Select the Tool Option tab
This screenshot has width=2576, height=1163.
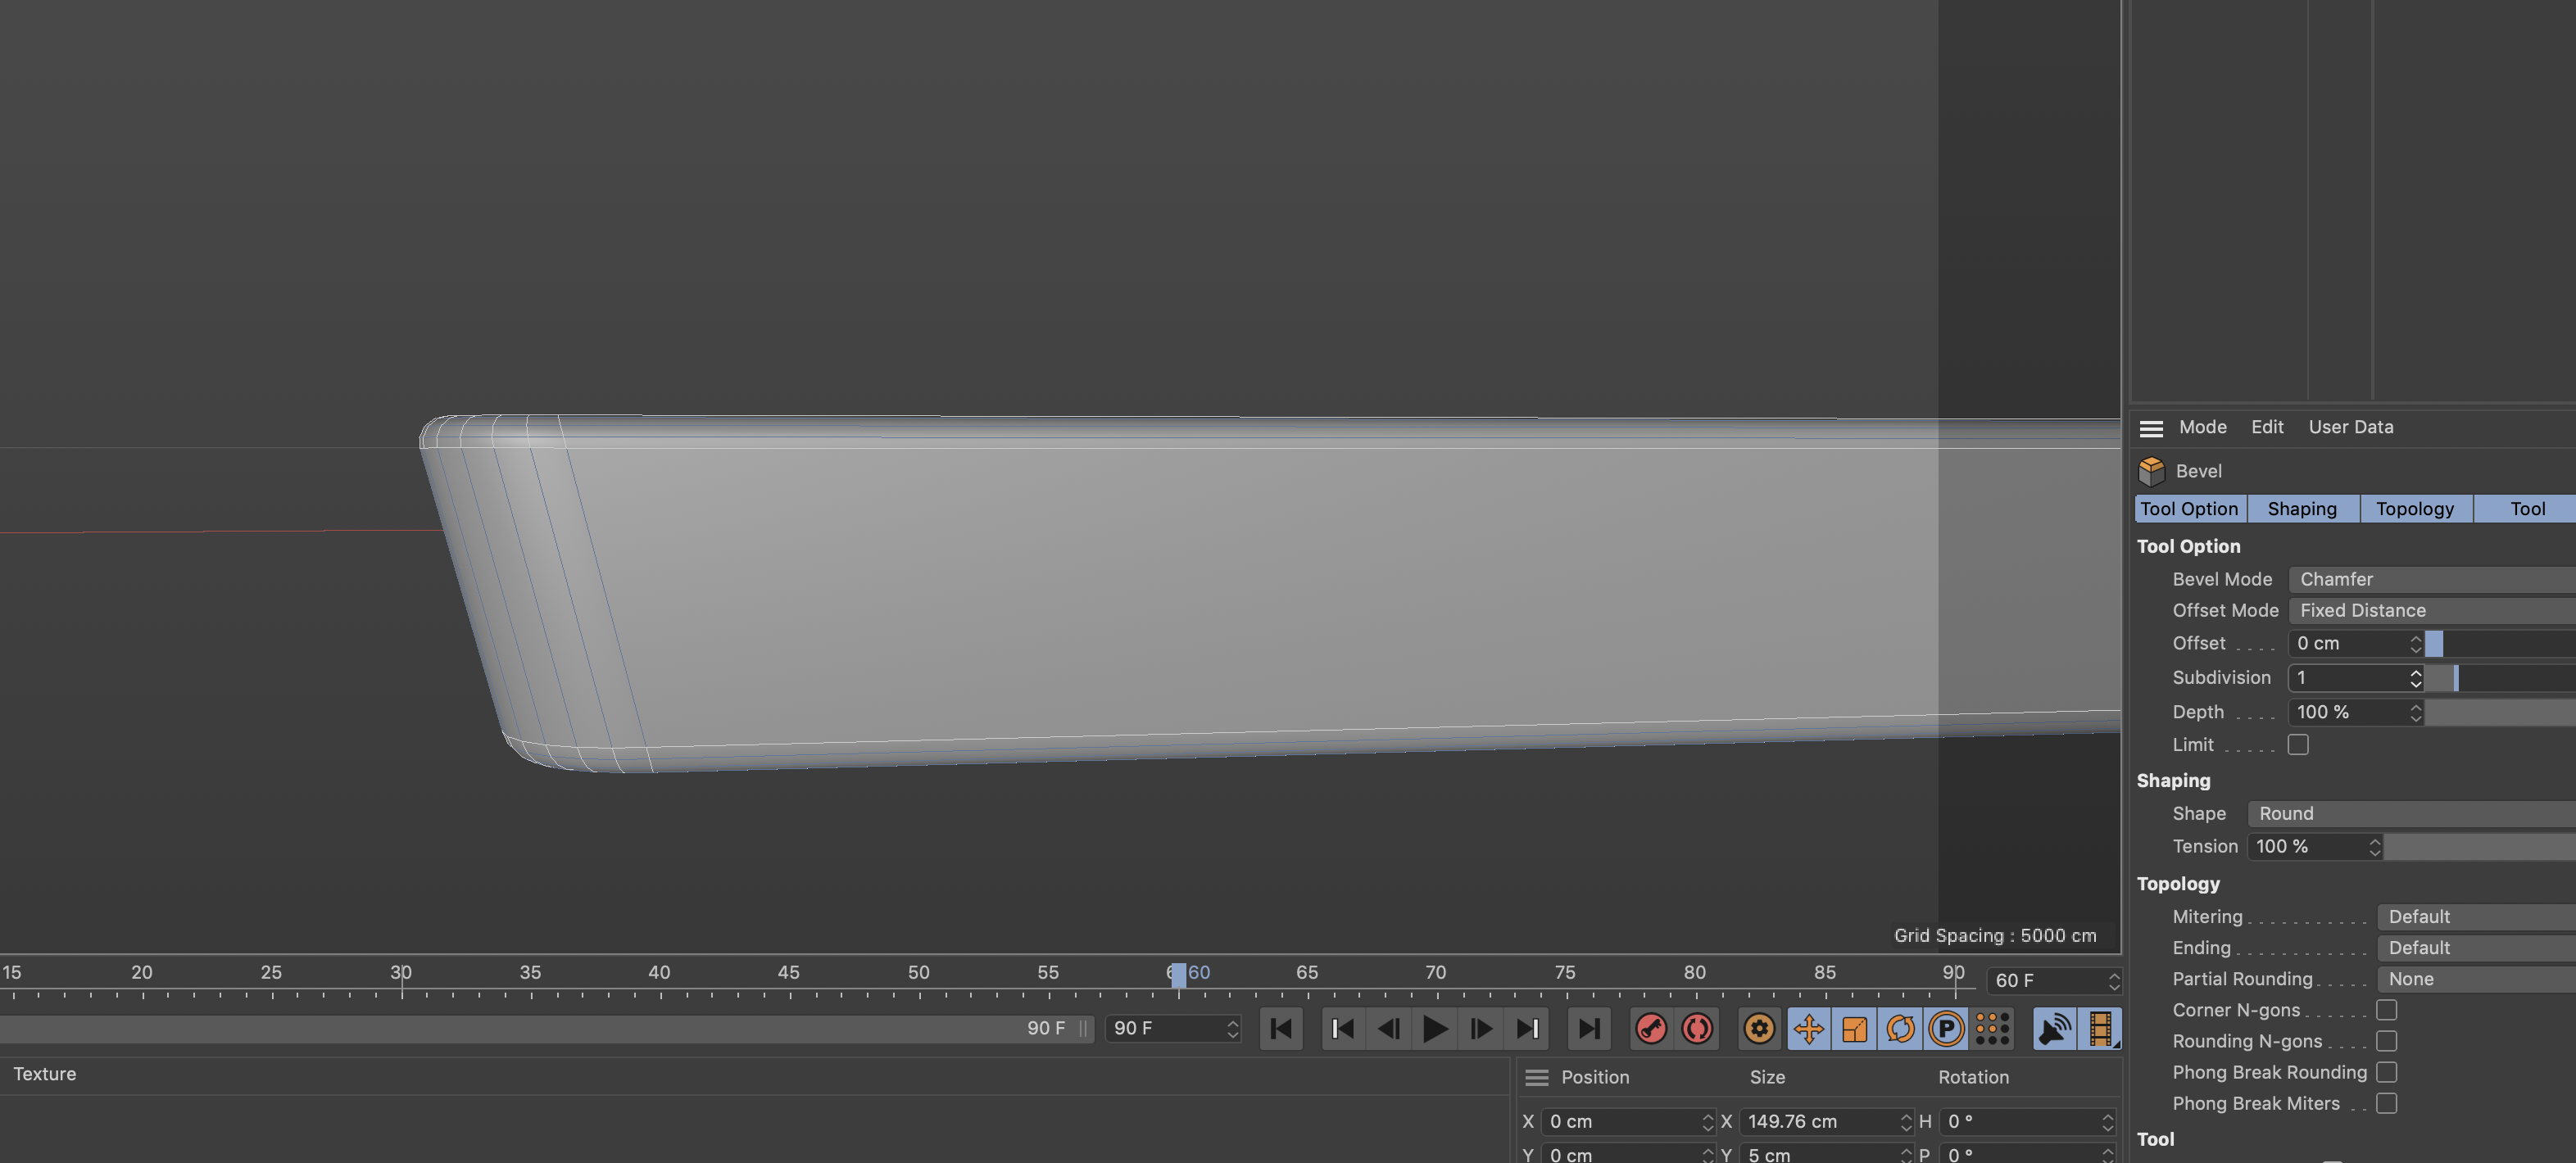[2190, 509]
